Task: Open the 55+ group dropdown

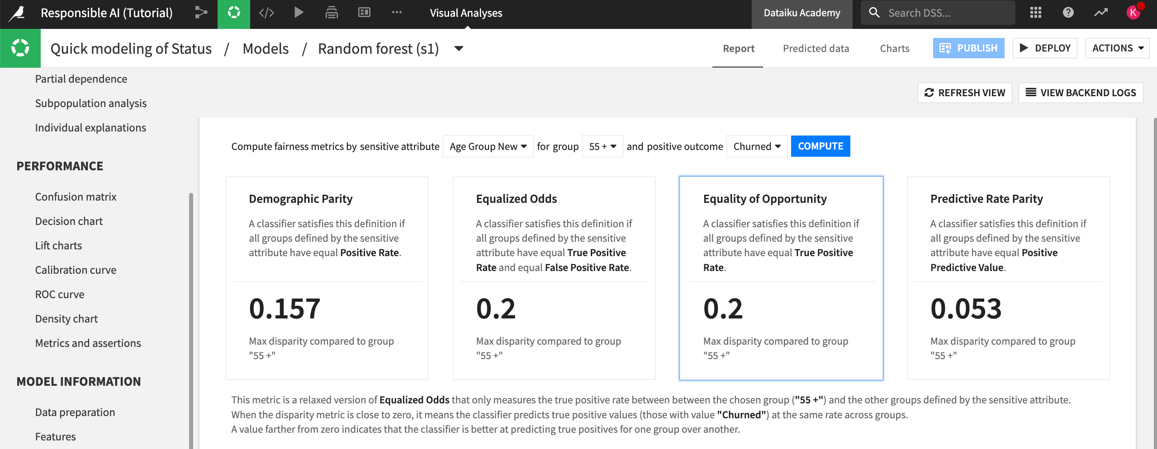Action: 602,146
